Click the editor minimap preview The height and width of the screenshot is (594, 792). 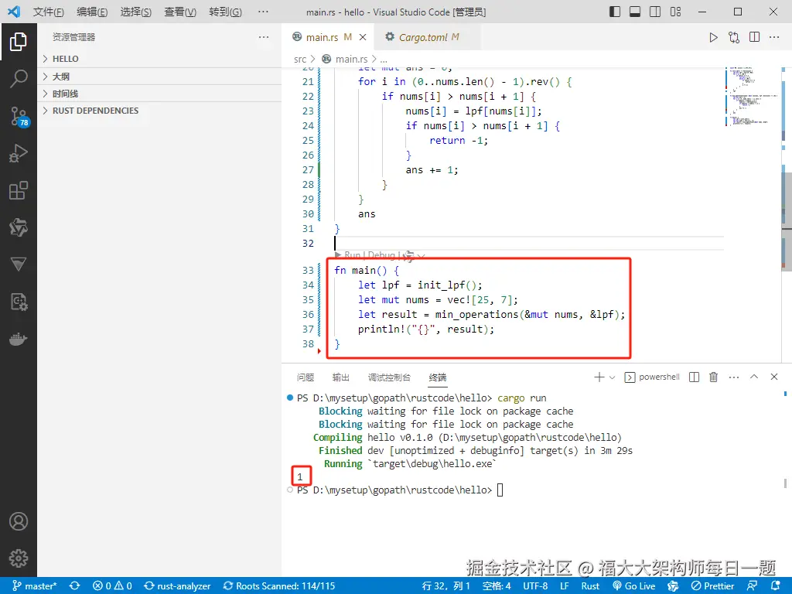pos(752,96)
